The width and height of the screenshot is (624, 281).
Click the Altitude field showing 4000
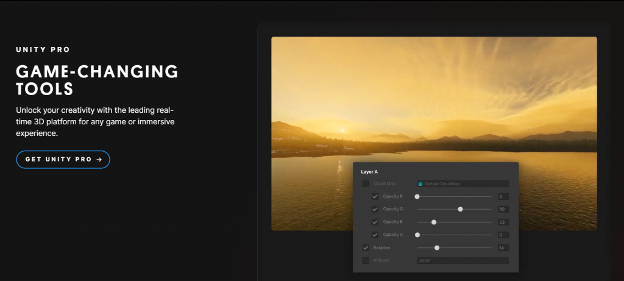pyautogui.click(x=463, y=260)
